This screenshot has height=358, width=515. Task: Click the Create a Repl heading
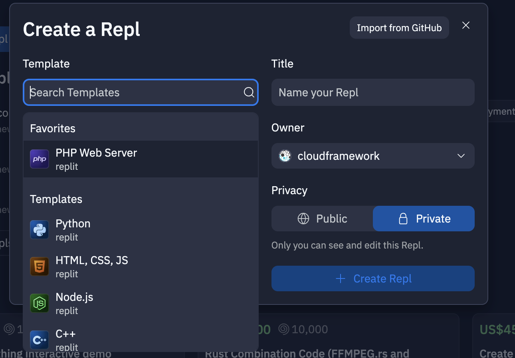pos(82,30)
